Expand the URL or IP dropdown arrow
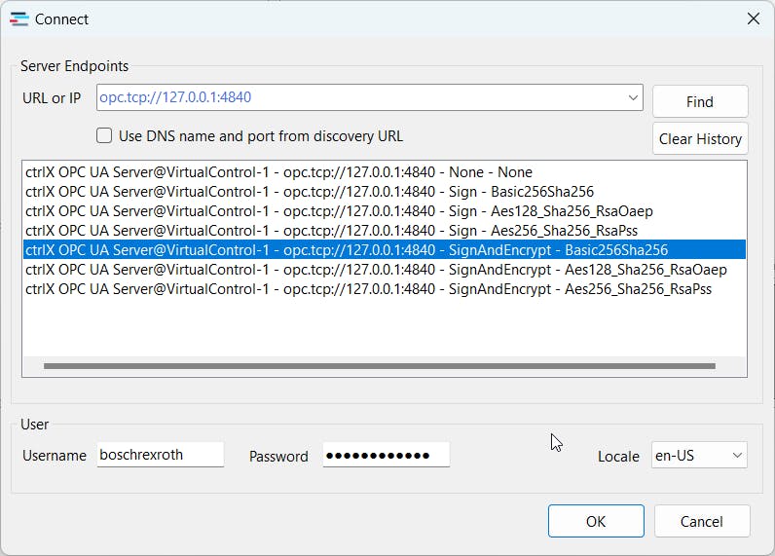Screen dimensions: 775x556 click(x=633, y=97)
